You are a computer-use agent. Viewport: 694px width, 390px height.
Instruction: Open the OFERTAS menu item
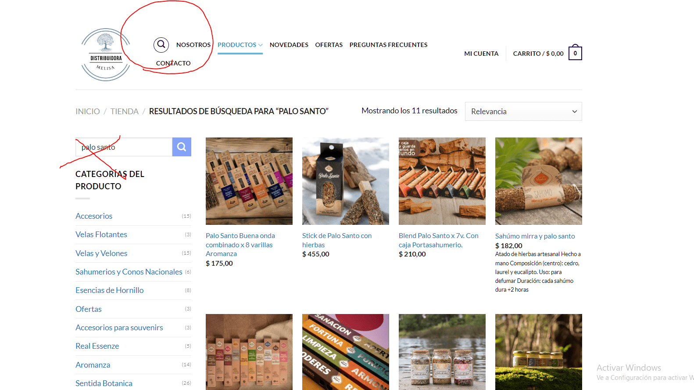tap(329, 45)
